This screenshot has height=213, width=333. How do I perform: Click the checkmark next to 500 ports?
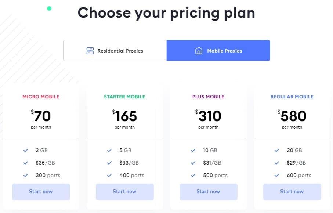(193, 176)
